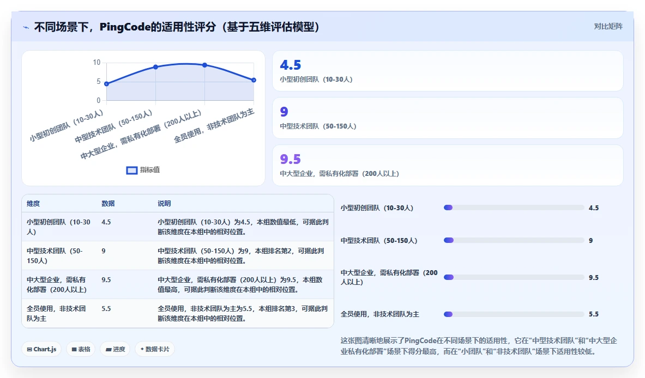
Task: Click the 对比矩阵 label in header
Action: (x=608, y=26)
